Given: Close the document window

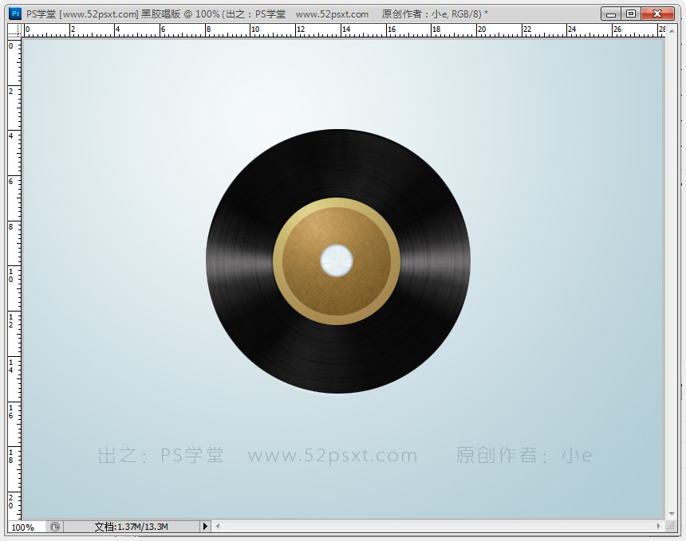Looking at the screenshot, I should pyautogui.click(x=657, y=14).
